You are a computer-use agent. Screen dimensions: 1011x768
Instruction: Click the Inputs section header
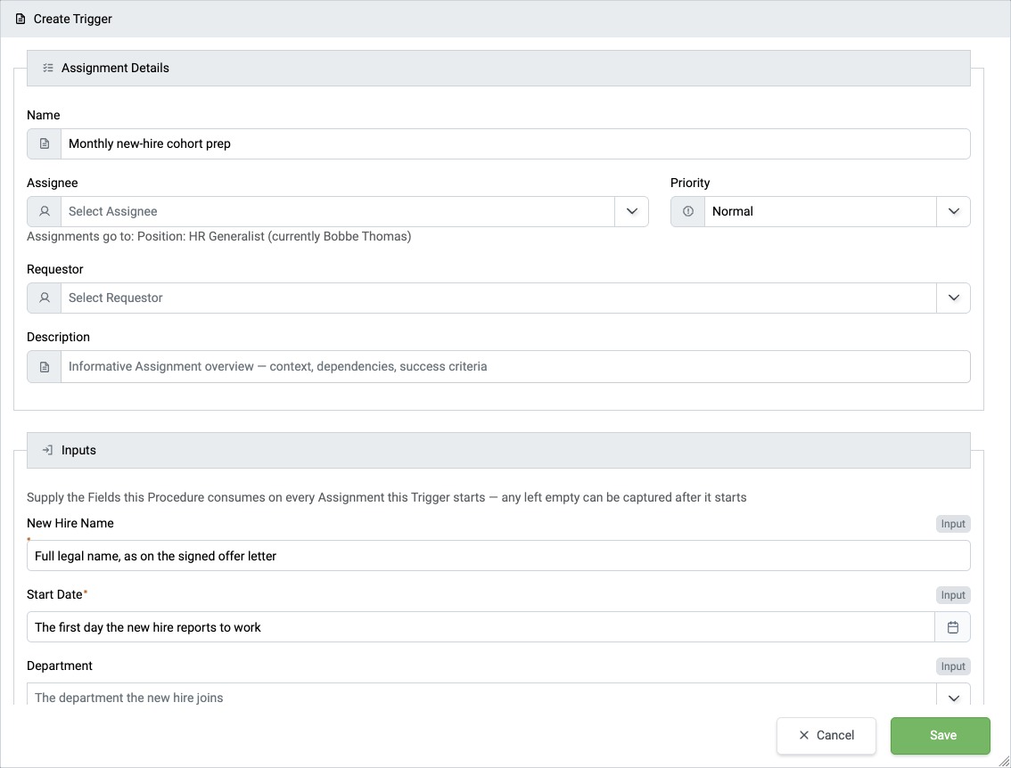(x=498, y=450)
